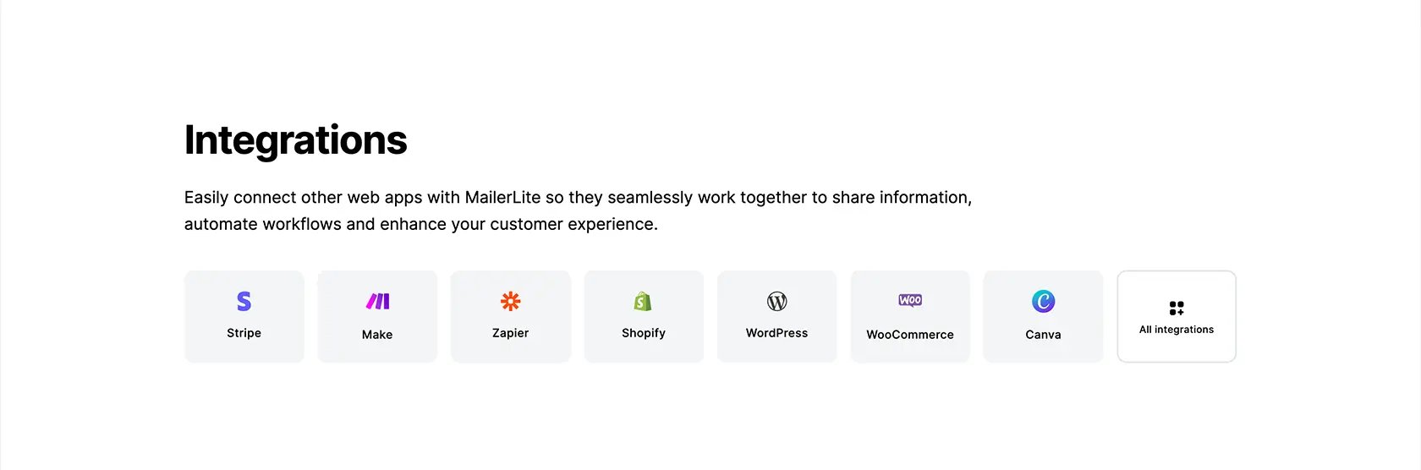Select the Shopify text label

pos(643,333)
